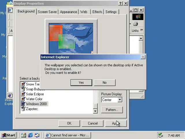Screen dimensions: 185x139
Task: Decline Active Desktop by clicking No
Action: (x=105, y=83)
